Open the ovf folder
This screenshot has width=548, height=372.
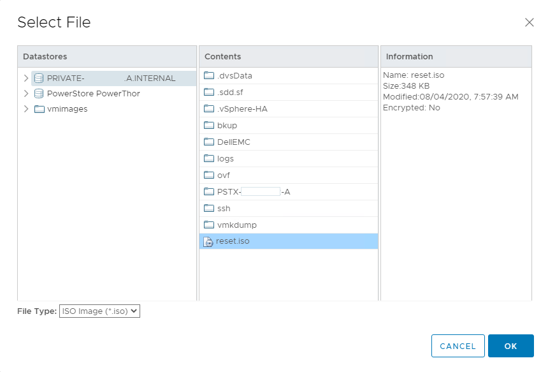click(x=222, y=175)
